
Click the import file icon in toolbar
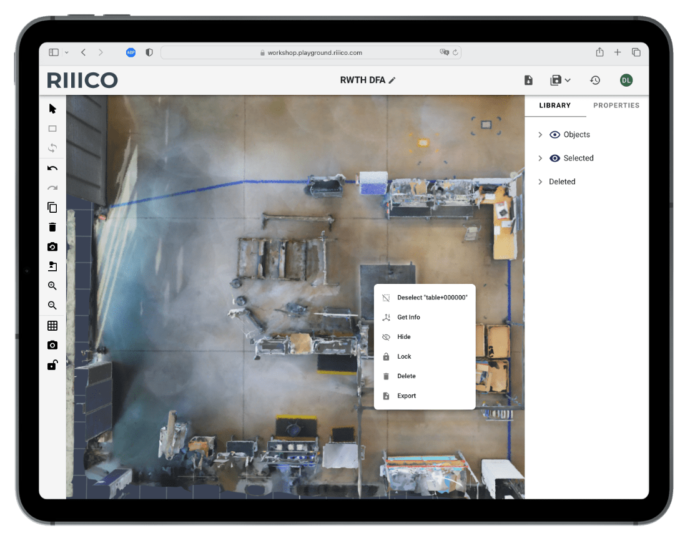click(52, 266)
